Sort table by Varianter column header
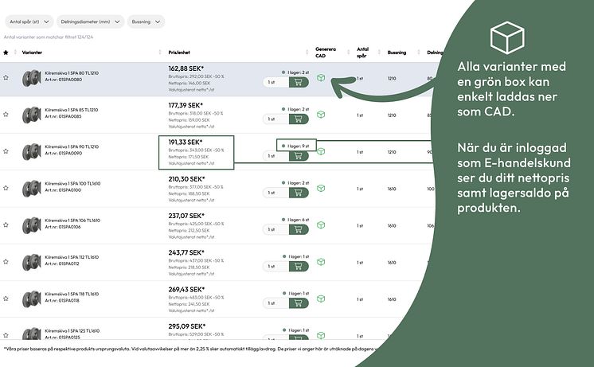594x367 pixels. coord(33,52)
